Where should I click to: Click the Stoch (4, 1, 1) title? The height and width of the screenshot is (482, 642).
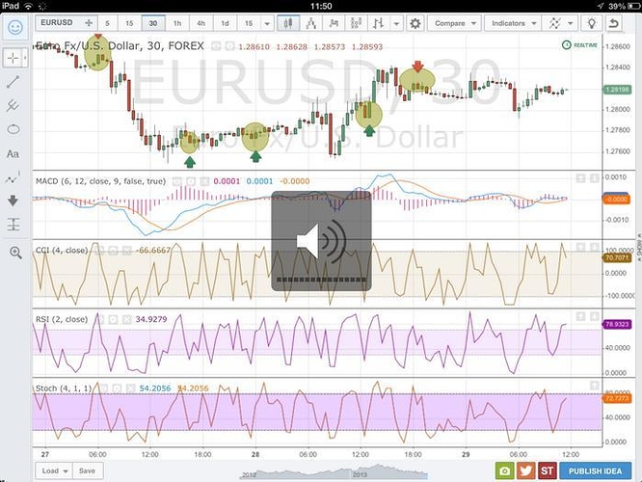click(64, 388)
